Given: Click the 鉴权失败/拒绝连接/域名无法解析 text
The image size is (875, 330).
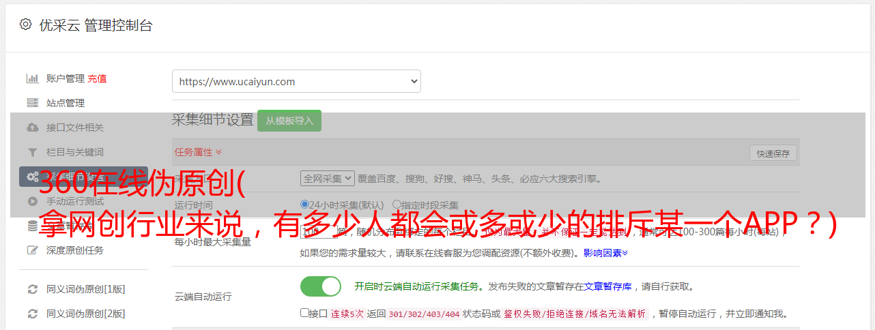Looking at the screenshot, I should tap(575, 314).
